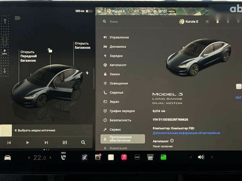
Task: Tap the 186 км battery range indicator
Action: coord(84,11)
